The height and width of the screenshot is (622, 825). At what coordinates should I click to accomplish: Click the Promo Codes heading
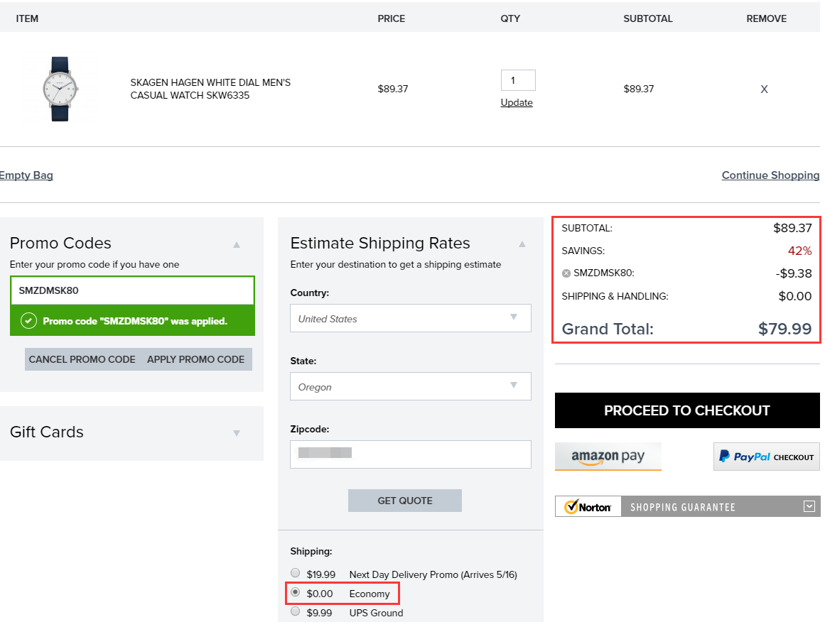coord(60,243)
